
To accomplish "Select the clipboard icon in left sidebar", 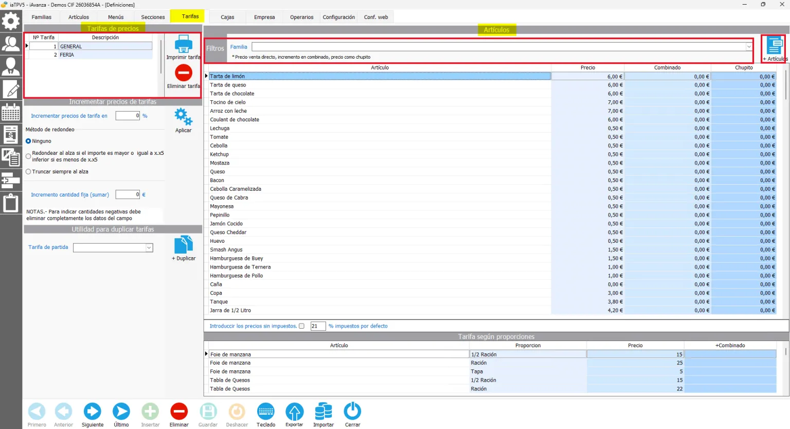I will point(11,203).
